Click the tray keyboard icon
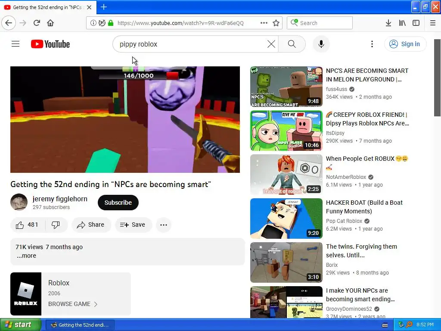Screen dimensions: 441x331 (385, 325)
